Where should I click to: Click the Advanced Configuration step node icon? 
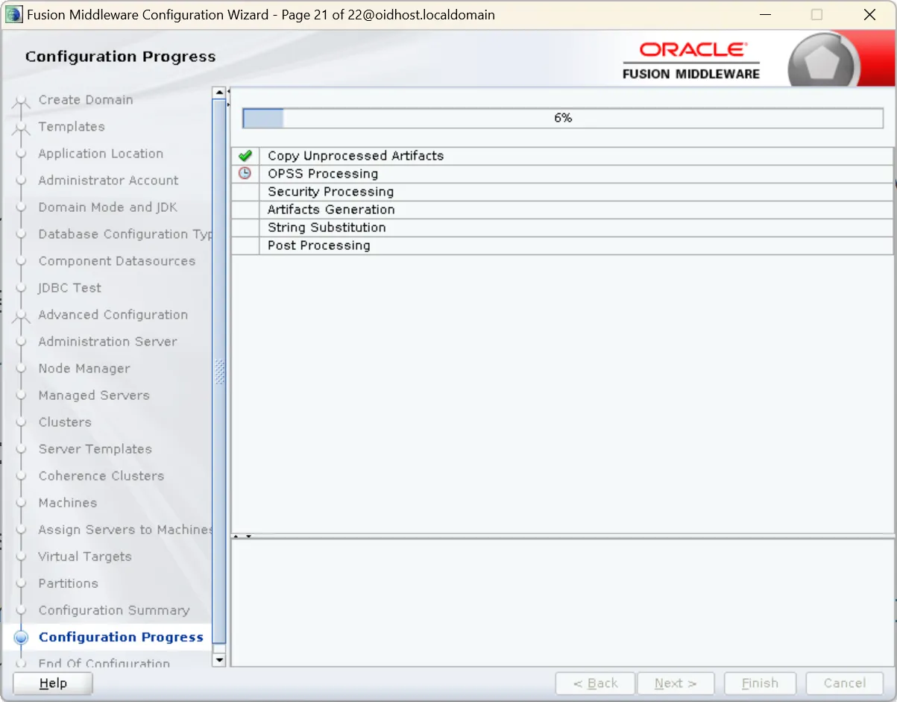pos(21,318)
